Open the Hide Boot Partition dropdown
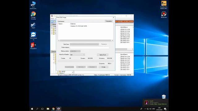The width and height of the screenshot is (198, 111). 77,55
